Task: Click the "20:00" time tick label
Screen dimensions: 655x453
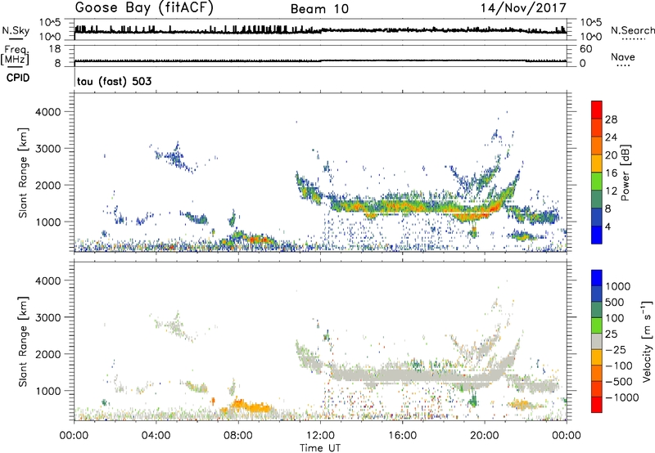Action: point(484,436)
